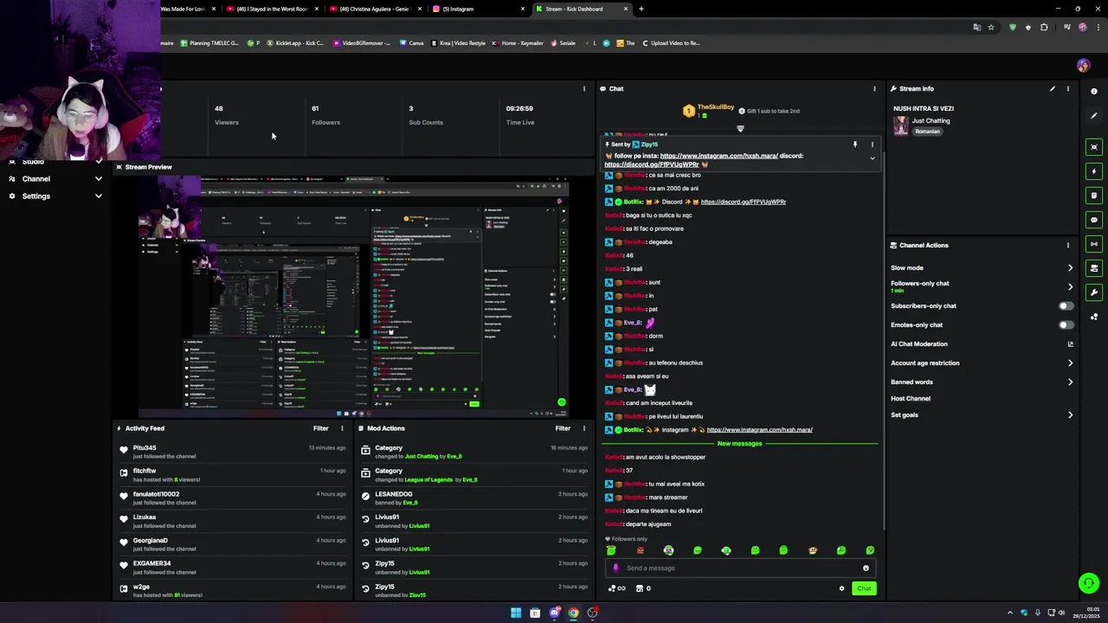1108x623 pixels.
Task: Open the Chat panel options menu
Action: [x=874, y=88]
